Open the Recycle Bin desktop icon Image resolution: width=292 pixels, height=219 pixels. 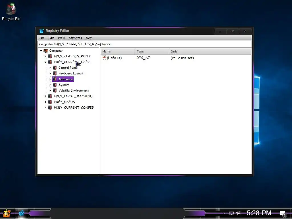[11, 11]
